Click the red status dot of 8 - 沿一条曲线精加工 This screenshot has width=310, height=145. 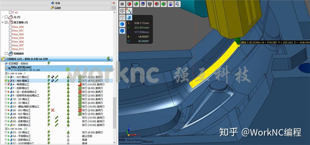coord(8,92)
